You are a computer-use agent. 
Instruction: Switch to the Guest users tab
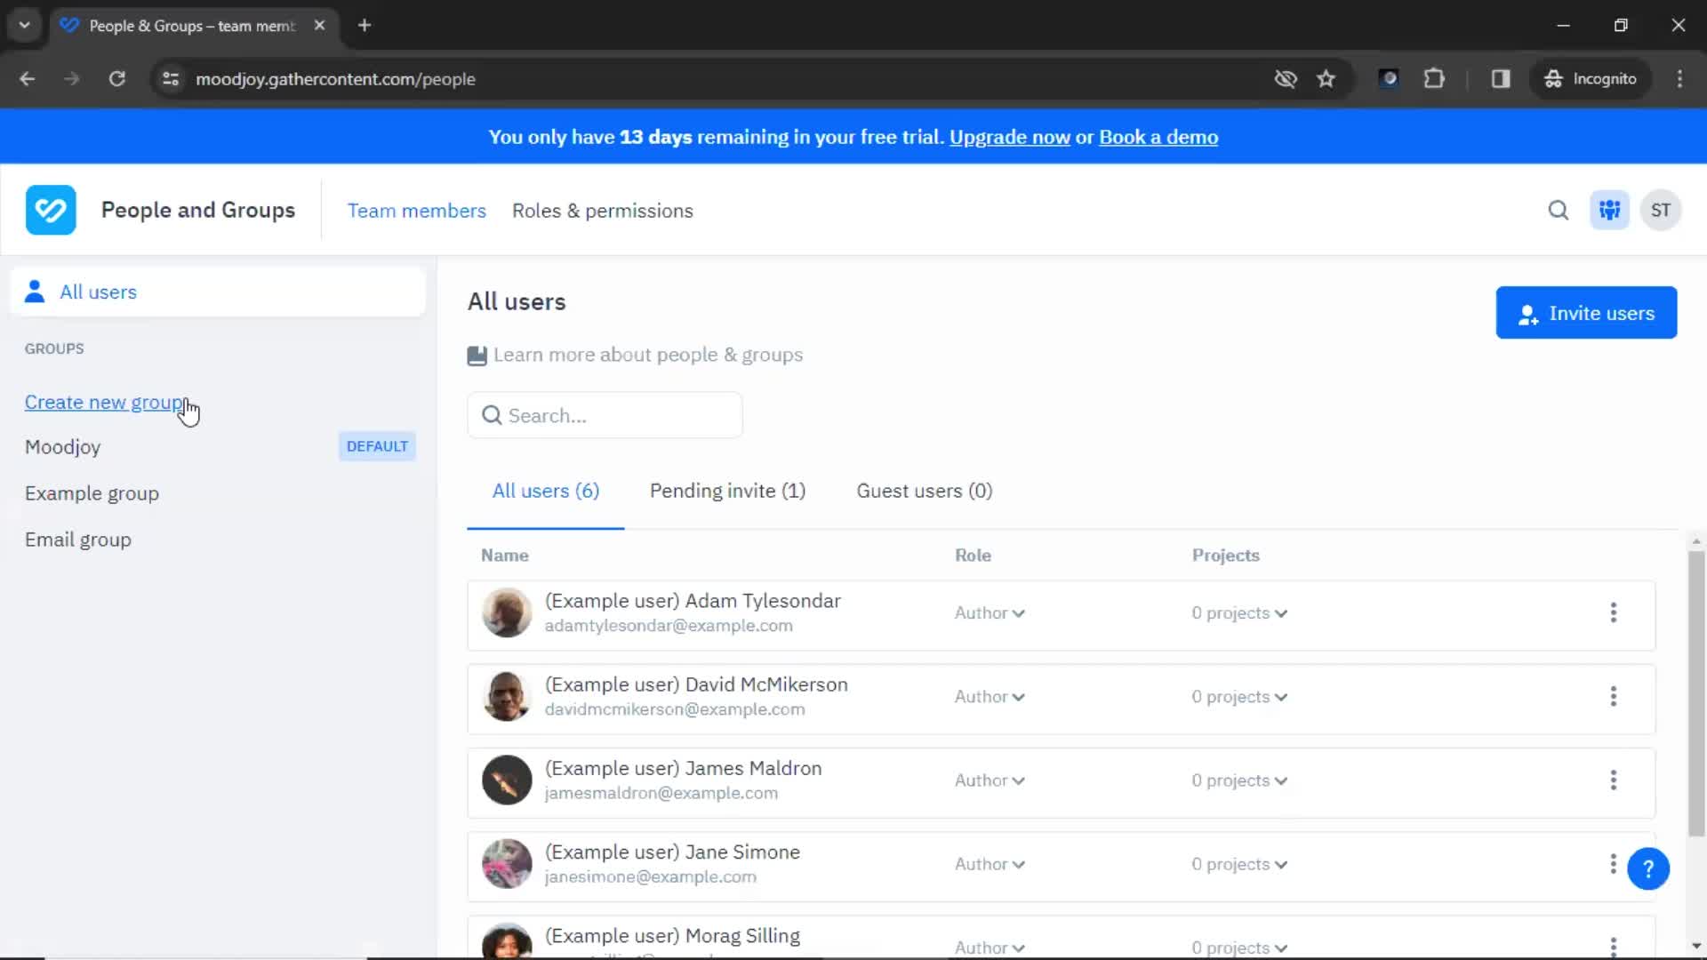[924, 490]
